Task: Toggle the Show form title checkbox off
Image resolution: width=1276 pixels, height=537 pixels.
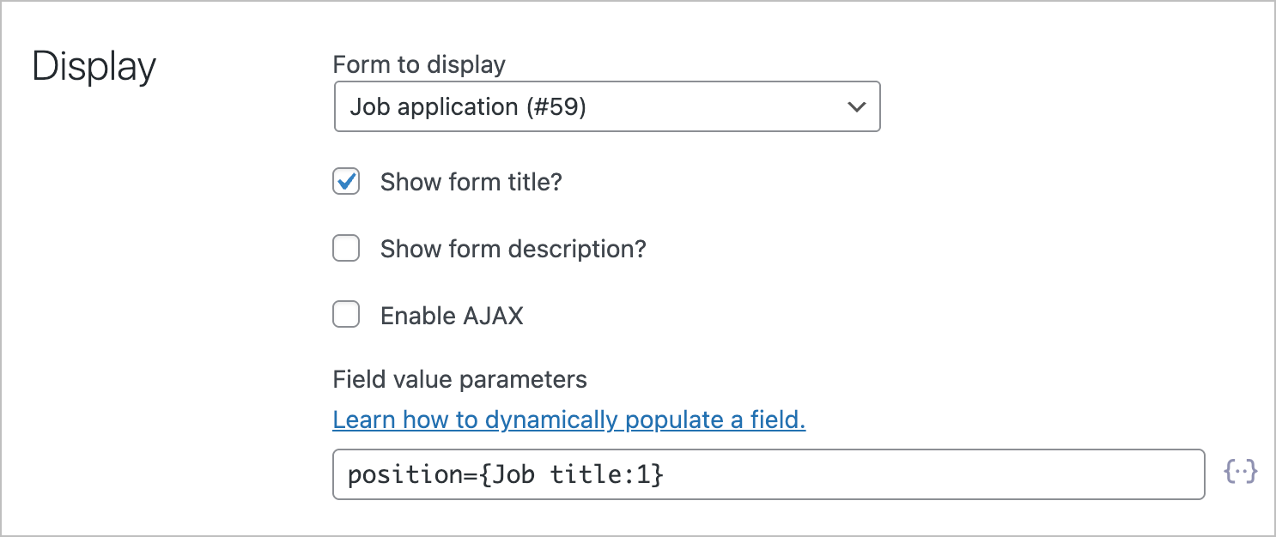Action: 345,181
